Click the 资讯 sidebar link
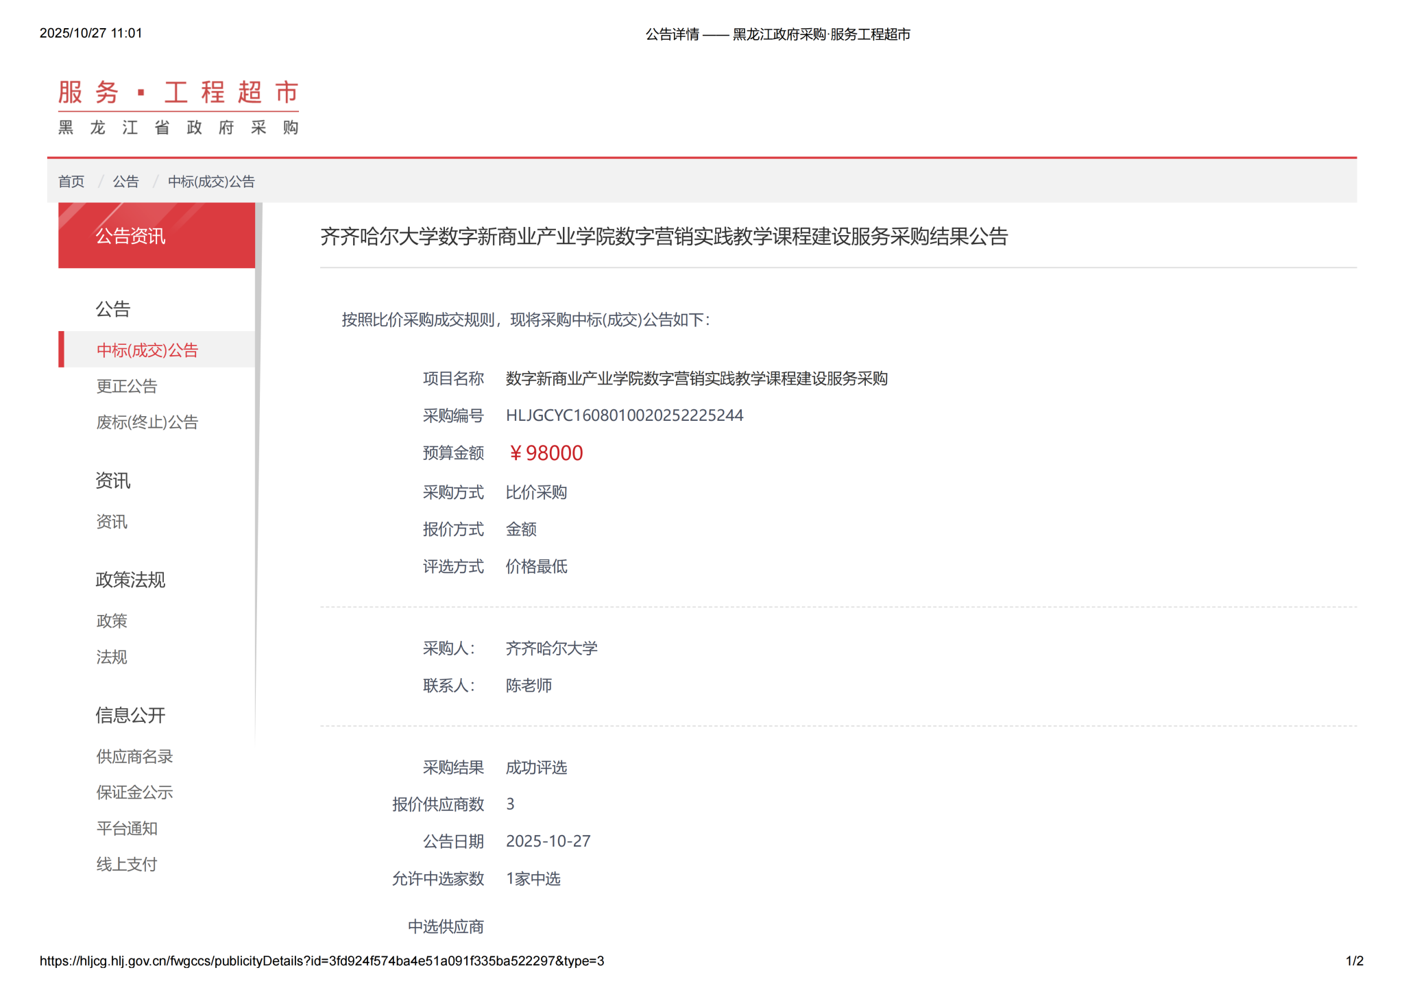 [x=112, y=522]
